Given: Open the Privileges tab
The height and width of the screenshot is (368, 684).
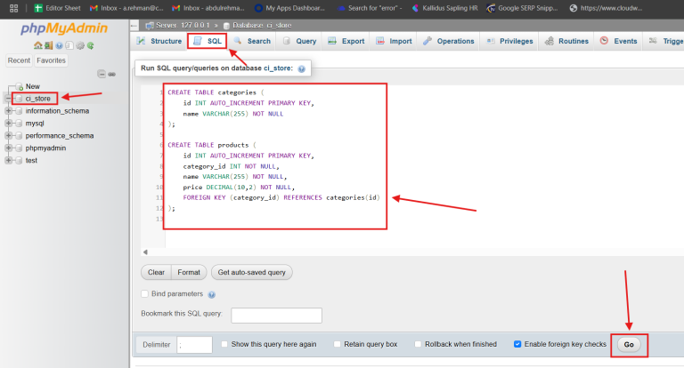Looking at the screenshot, I should point(510,41).
